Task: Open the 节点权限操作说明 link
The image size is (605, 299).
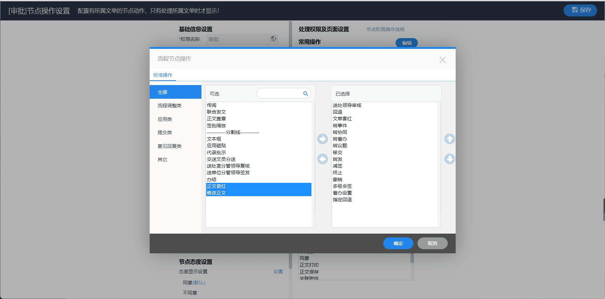Action: (x=385, y=30)
